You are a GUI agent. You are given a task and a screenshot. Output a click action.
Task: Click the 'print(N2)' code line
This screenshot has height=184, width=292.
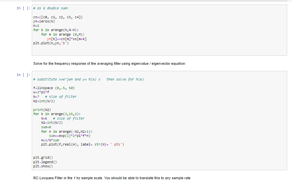pyautogui.click(x=42, y=110)
